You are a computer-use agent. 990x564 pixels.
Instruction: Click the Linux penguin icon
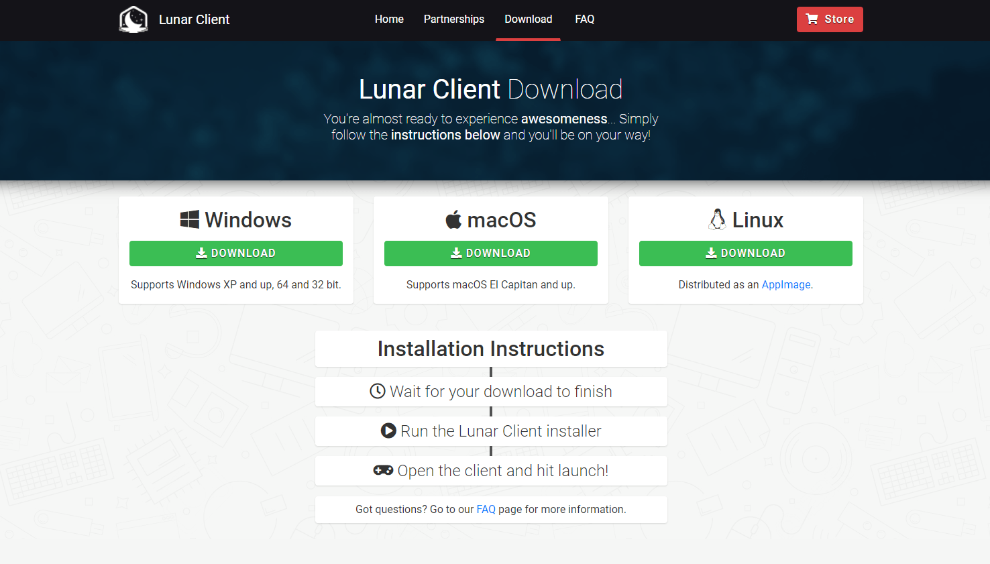[718, 219]
